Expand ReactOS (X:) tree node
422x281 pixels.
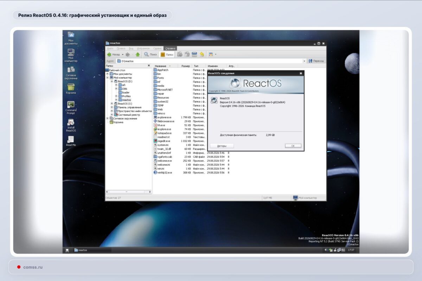coord(112,104)
